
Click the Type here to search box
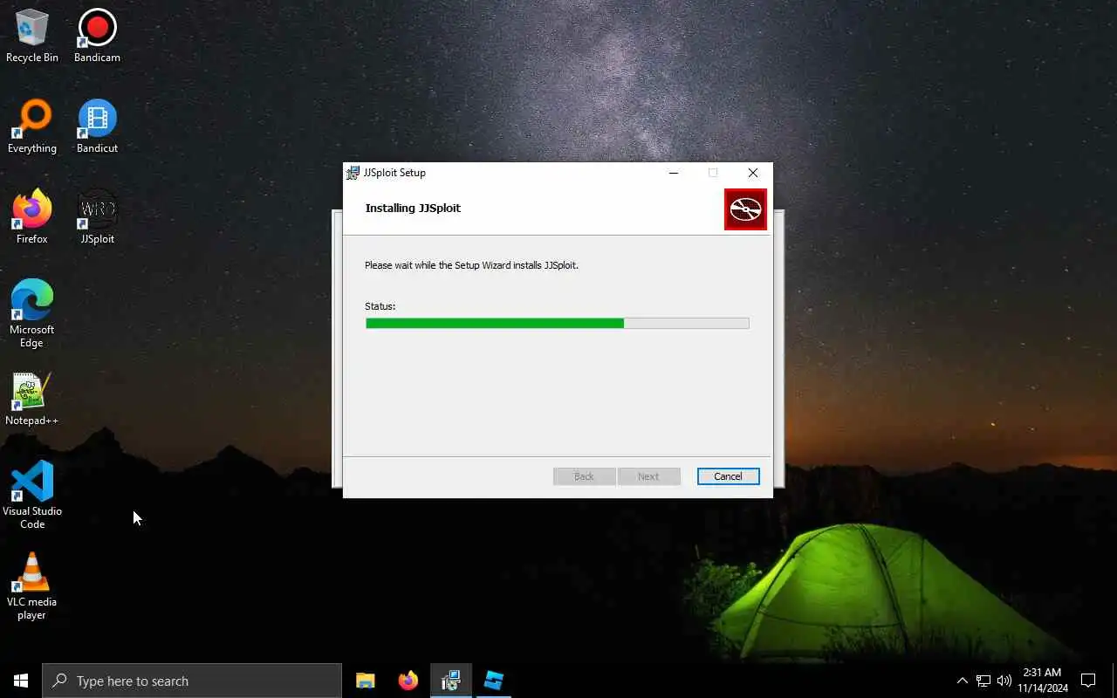click(x=192, y=681)
